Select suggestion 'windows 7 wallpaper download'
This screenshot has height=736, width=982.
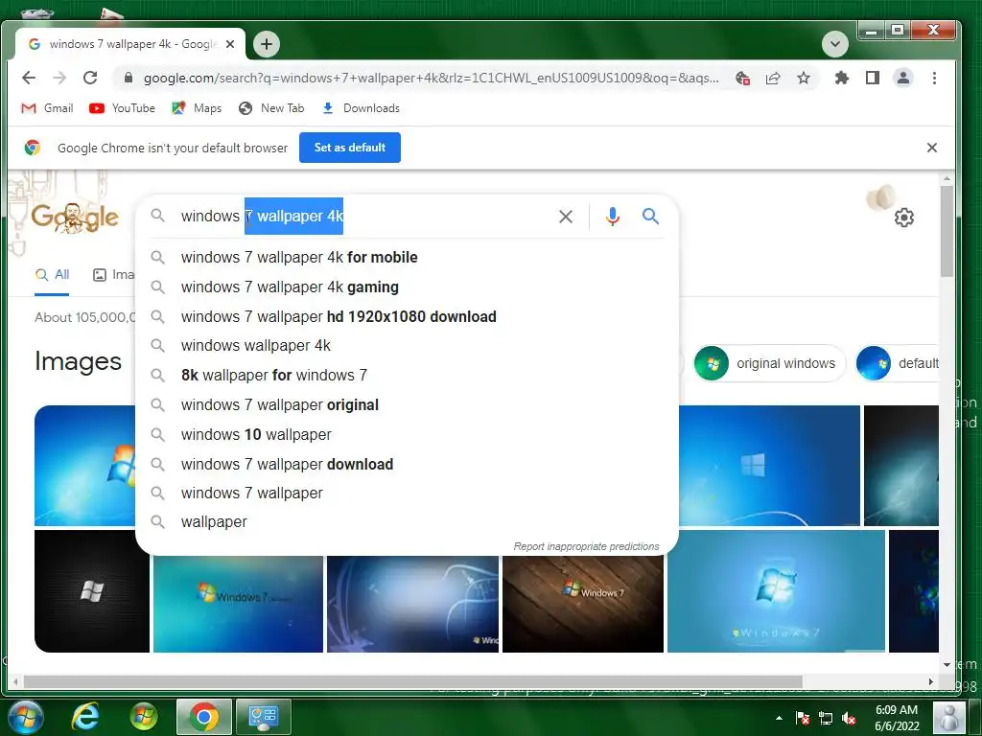coord(407,465)
